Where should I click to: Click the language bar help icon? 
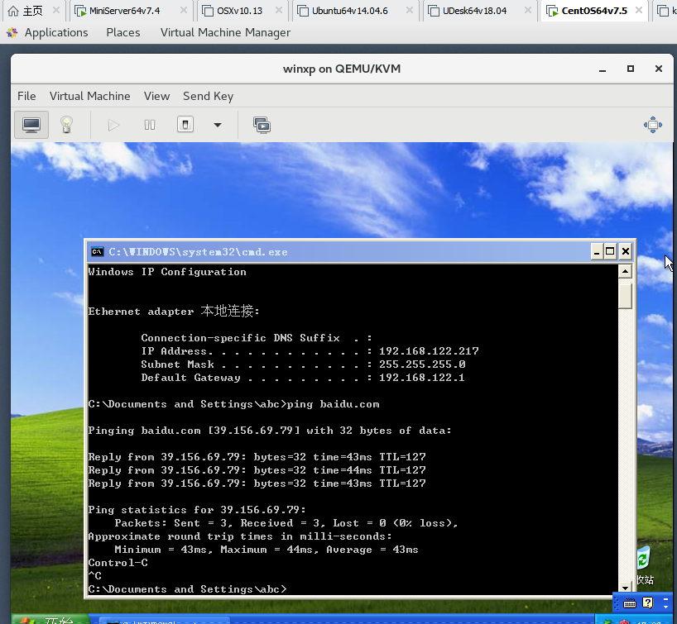click(x=647, y=603)
